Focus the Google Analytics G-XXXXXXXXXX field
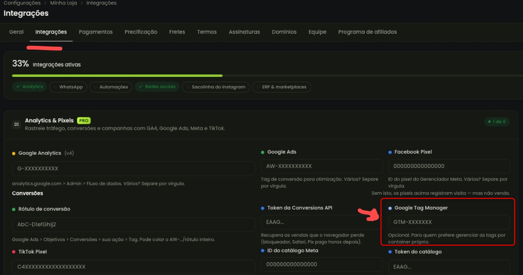523x275 pixels. tap(134, 169)
